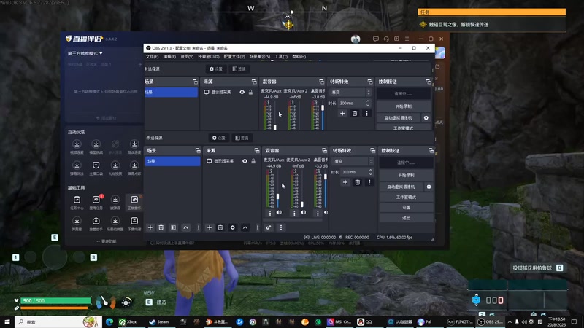Open 任务中心 in 直播伴侣 tools
584x328 pixels.
pyautogui.click(x=77, y=203)
